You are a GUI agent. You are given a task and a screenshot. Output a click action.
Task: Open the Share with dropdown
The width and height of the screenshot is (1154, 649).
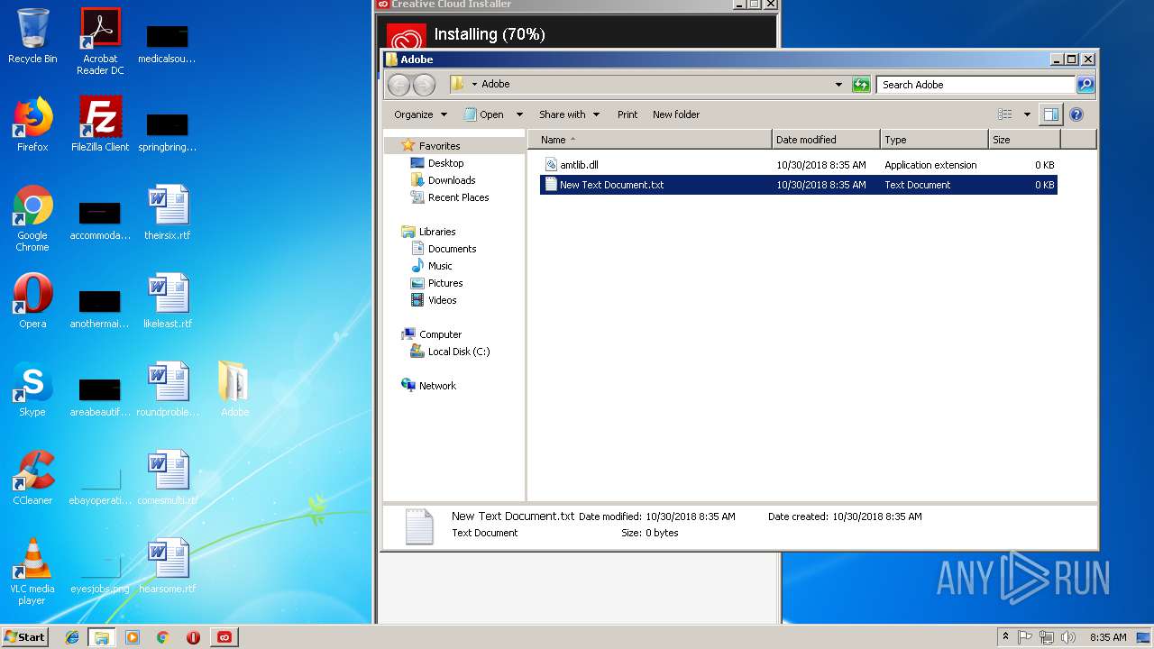tap(568, 114)
